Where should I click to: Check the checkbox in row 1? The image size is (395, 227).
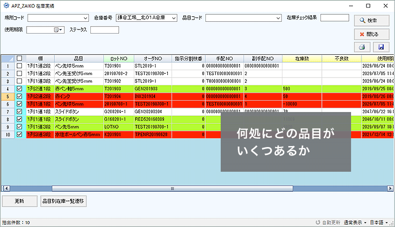[x=19, y=66]
